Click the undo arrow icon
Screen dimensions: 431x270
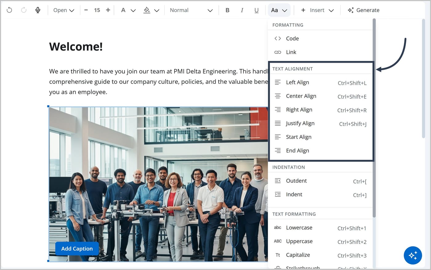pos(9,10)
